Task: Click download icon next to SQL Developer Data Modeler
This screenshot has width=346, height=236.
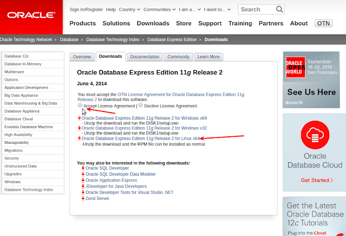Action: [83, 174]
